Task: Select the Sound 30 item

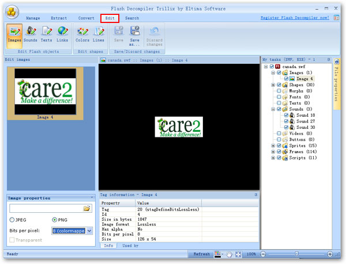Action: click(x=306, y=127)
